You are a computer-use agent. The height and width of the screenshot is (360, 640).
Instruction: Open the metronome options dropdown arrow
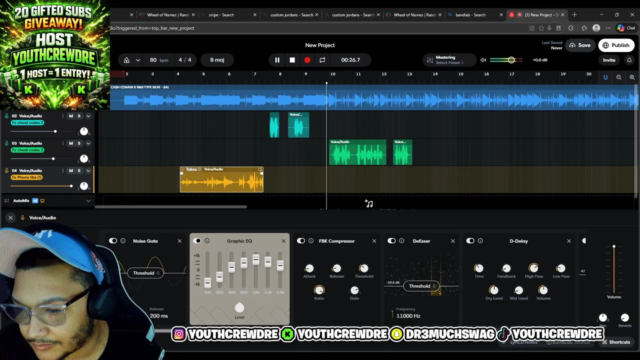click(x=137, y=60)
